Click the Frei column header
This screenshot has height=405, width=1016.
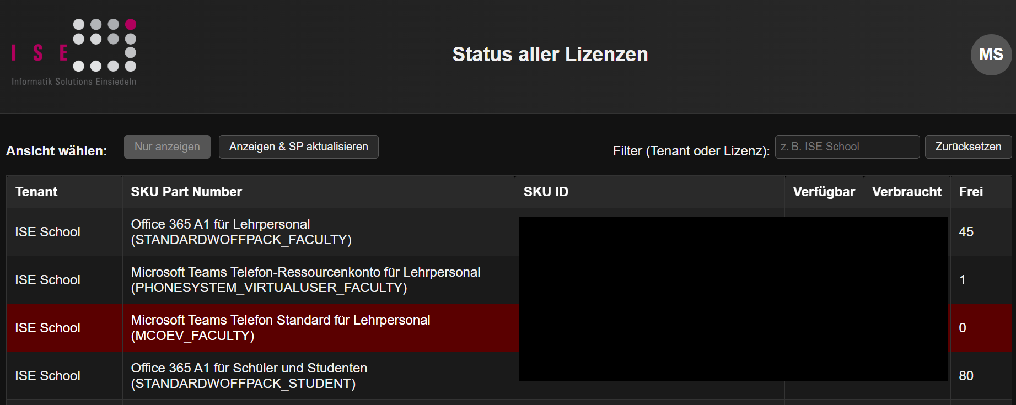click(971, 192)
